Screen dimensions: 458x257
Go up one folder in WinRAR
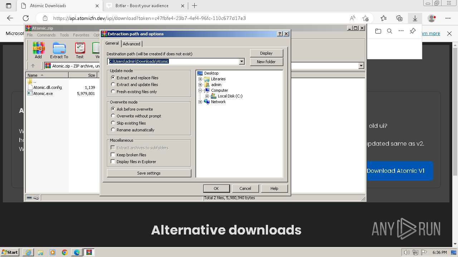pyautogui.click(x=33, y=66)
